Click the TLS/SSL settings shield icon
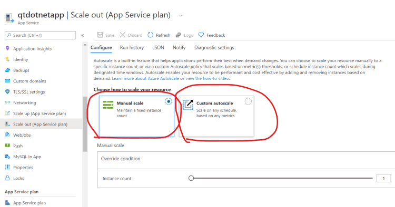 7,92
